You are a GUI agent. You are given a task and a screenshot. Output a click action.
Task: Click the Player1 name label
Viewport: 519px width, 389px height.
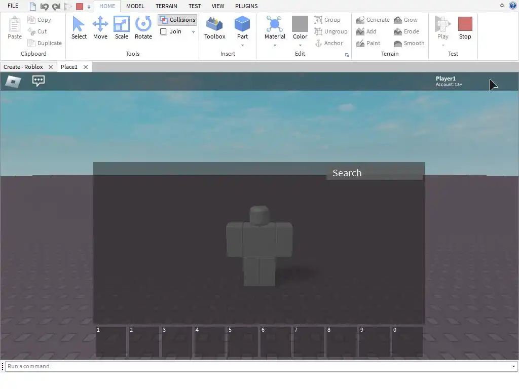[x=446, y=79]
